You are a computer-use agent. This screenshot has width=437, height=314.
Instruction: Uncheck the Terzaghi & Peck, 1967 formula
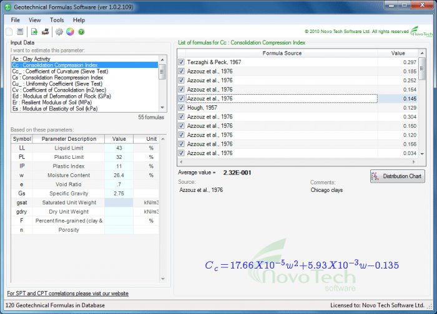182,62
